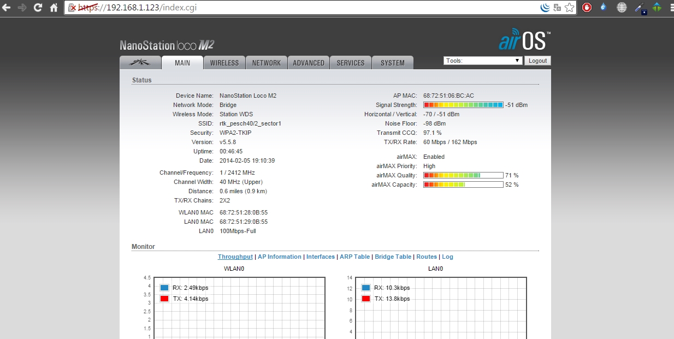This screenshot has height=339, width=674.
Task: Click the gray globe extension icon
Action: coord(622,8)
